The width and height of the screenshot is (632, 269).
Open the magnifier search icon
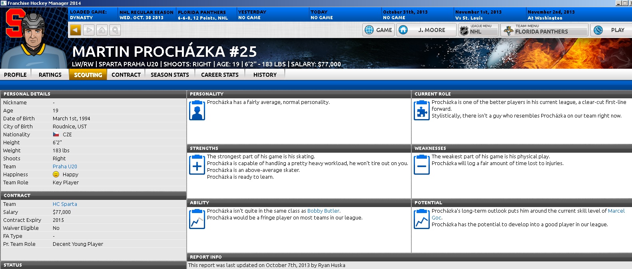pos(115,30)
